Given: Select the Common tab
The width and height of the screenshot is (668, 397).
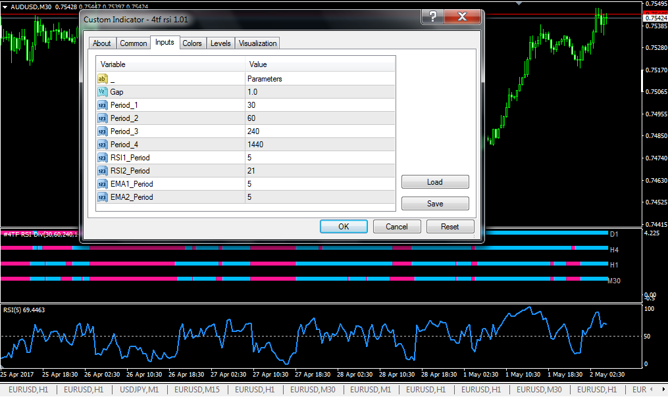Looking at the screenshot, I should (134, 43).
